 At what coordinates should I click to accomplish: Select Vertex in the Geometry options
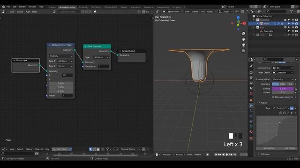click(x=276, y=84)
